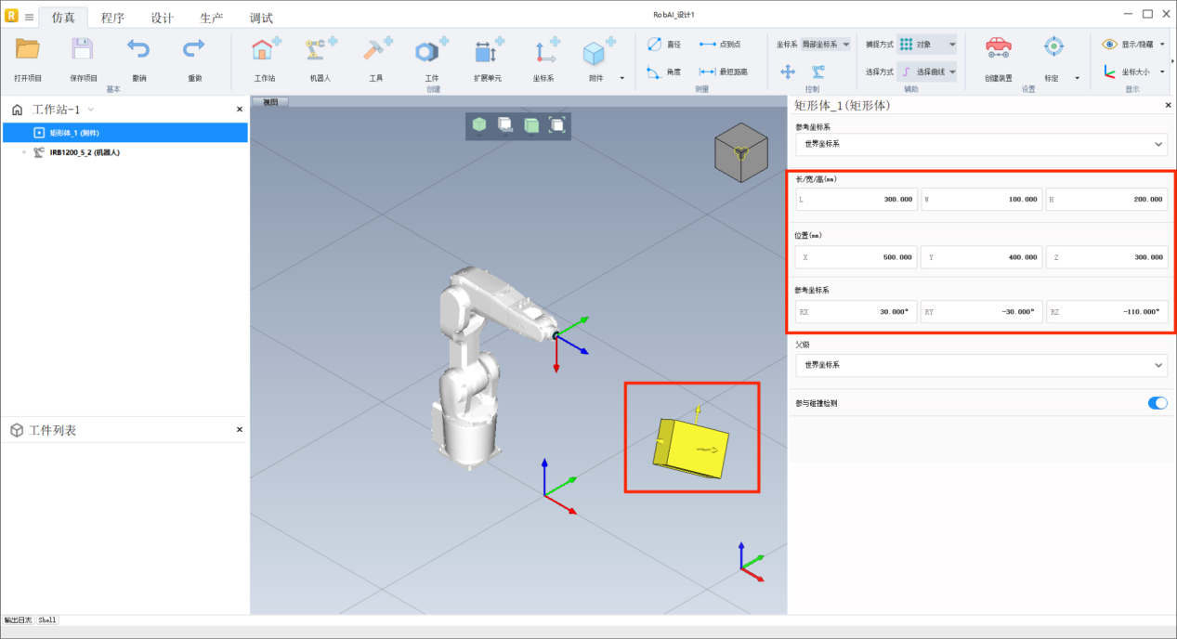Expand the IRB1200_5_2 robot tree node
1177x639 pixels.
(24, 152)
